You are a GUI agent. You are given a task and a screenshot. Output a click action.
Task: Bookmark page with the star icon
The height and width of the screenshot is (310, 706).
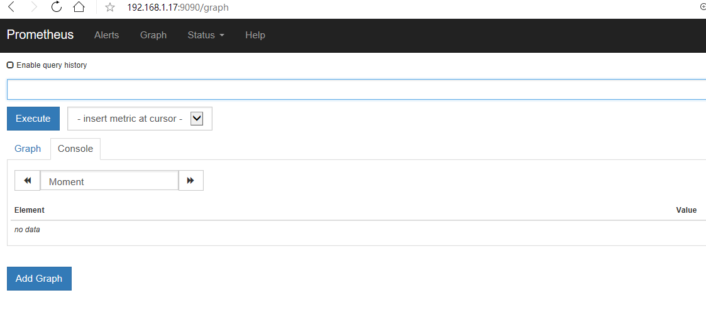click(x=110, y=7)
